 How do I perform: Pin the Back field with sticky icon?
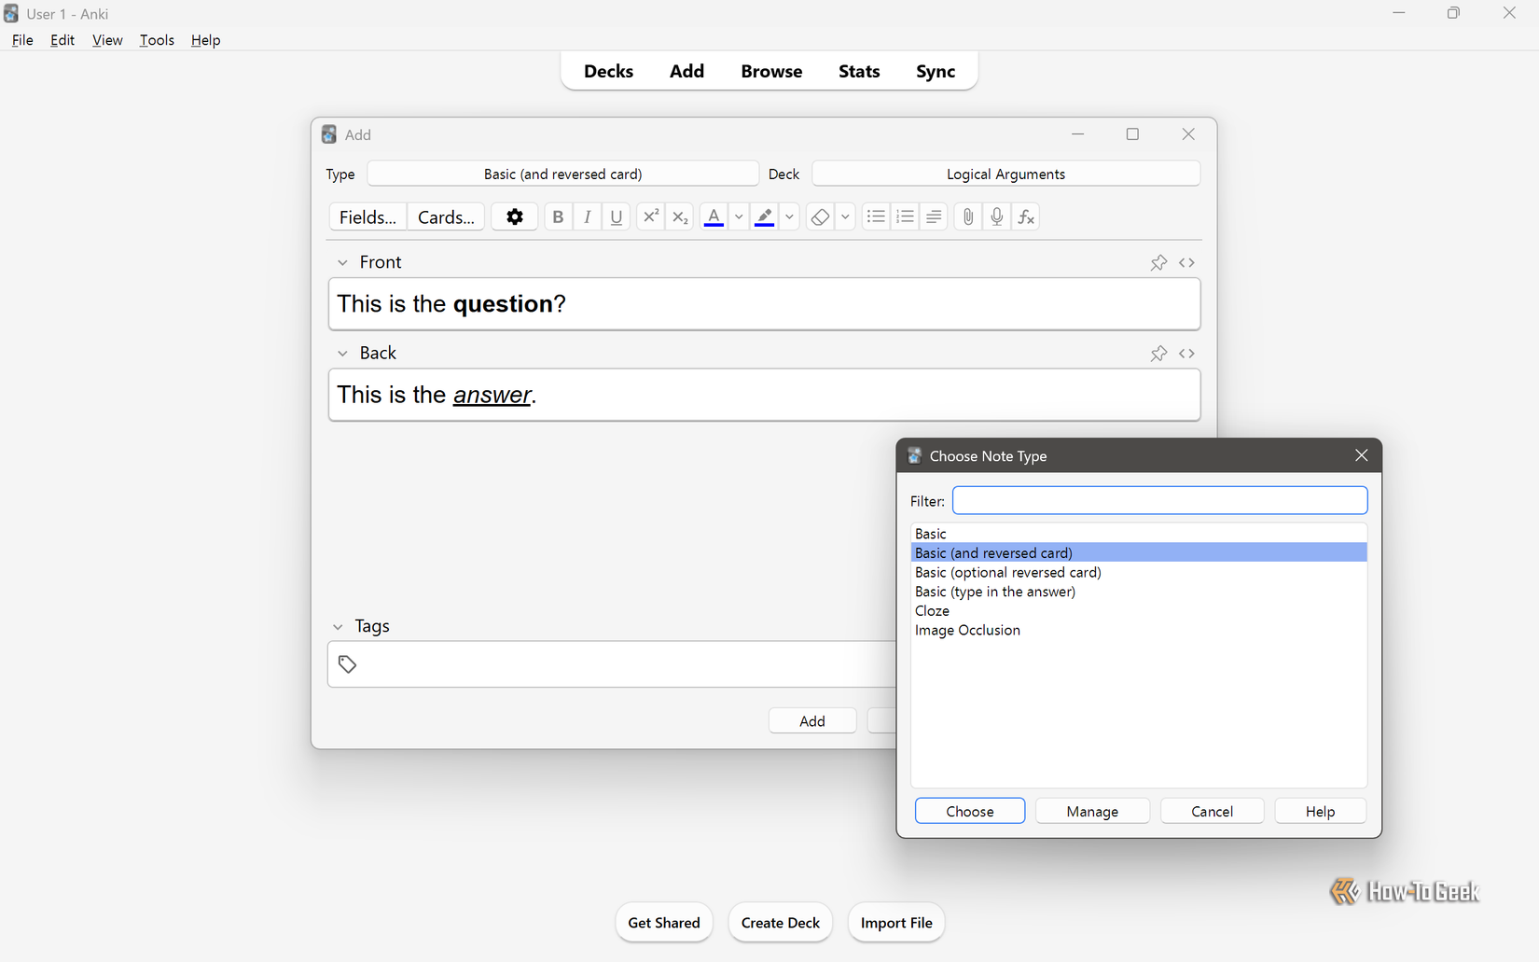tap(1158, 353)
